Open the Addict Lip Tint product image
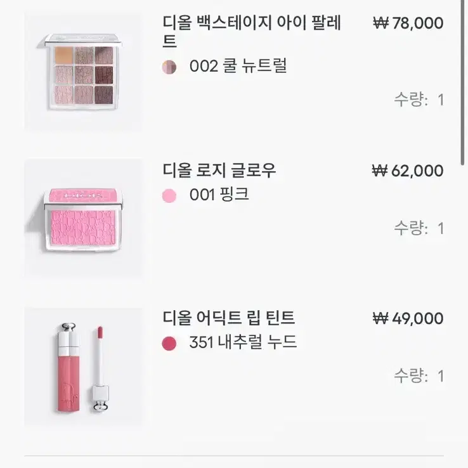Screen dimensions: 468x468 pyautogui.click(x=83, y=367)
